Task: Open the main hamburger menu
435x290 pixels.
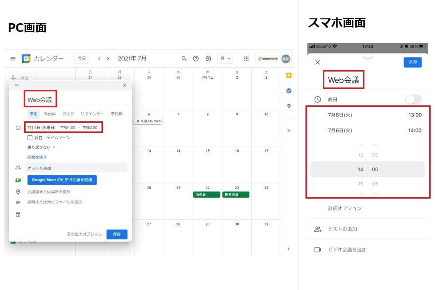Action: (x=13, y=58)
